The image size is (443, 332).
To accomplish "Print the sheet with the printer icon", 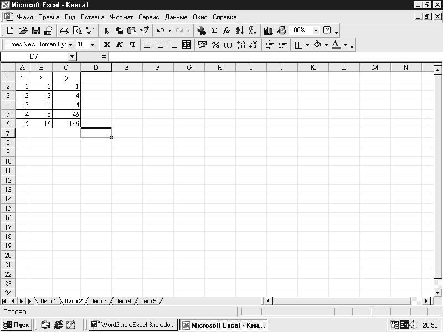I will click(x=65, y=30).
